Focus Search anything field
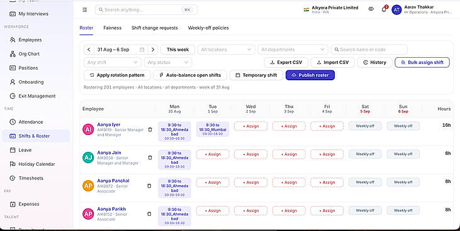 pos(146,9)
